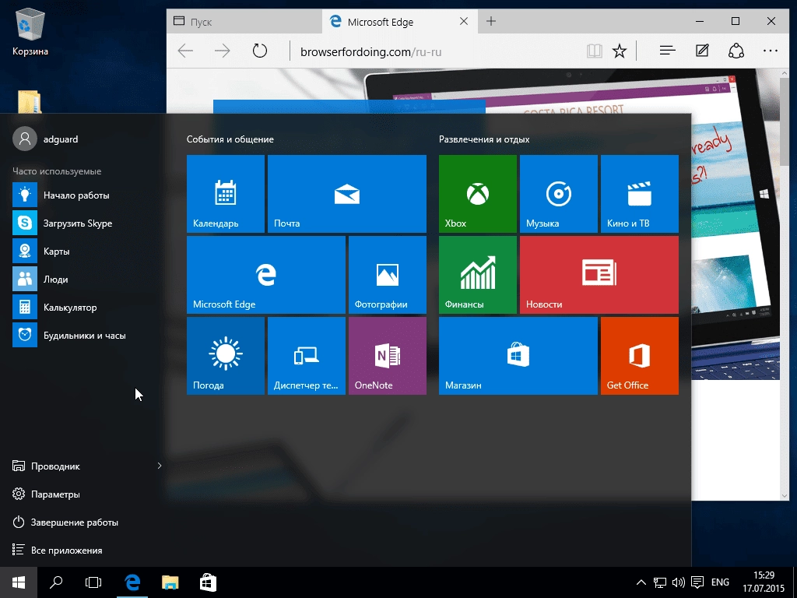Click the network tray icon
The height and width of the screenshot is (598, 797).
point(660,582)
